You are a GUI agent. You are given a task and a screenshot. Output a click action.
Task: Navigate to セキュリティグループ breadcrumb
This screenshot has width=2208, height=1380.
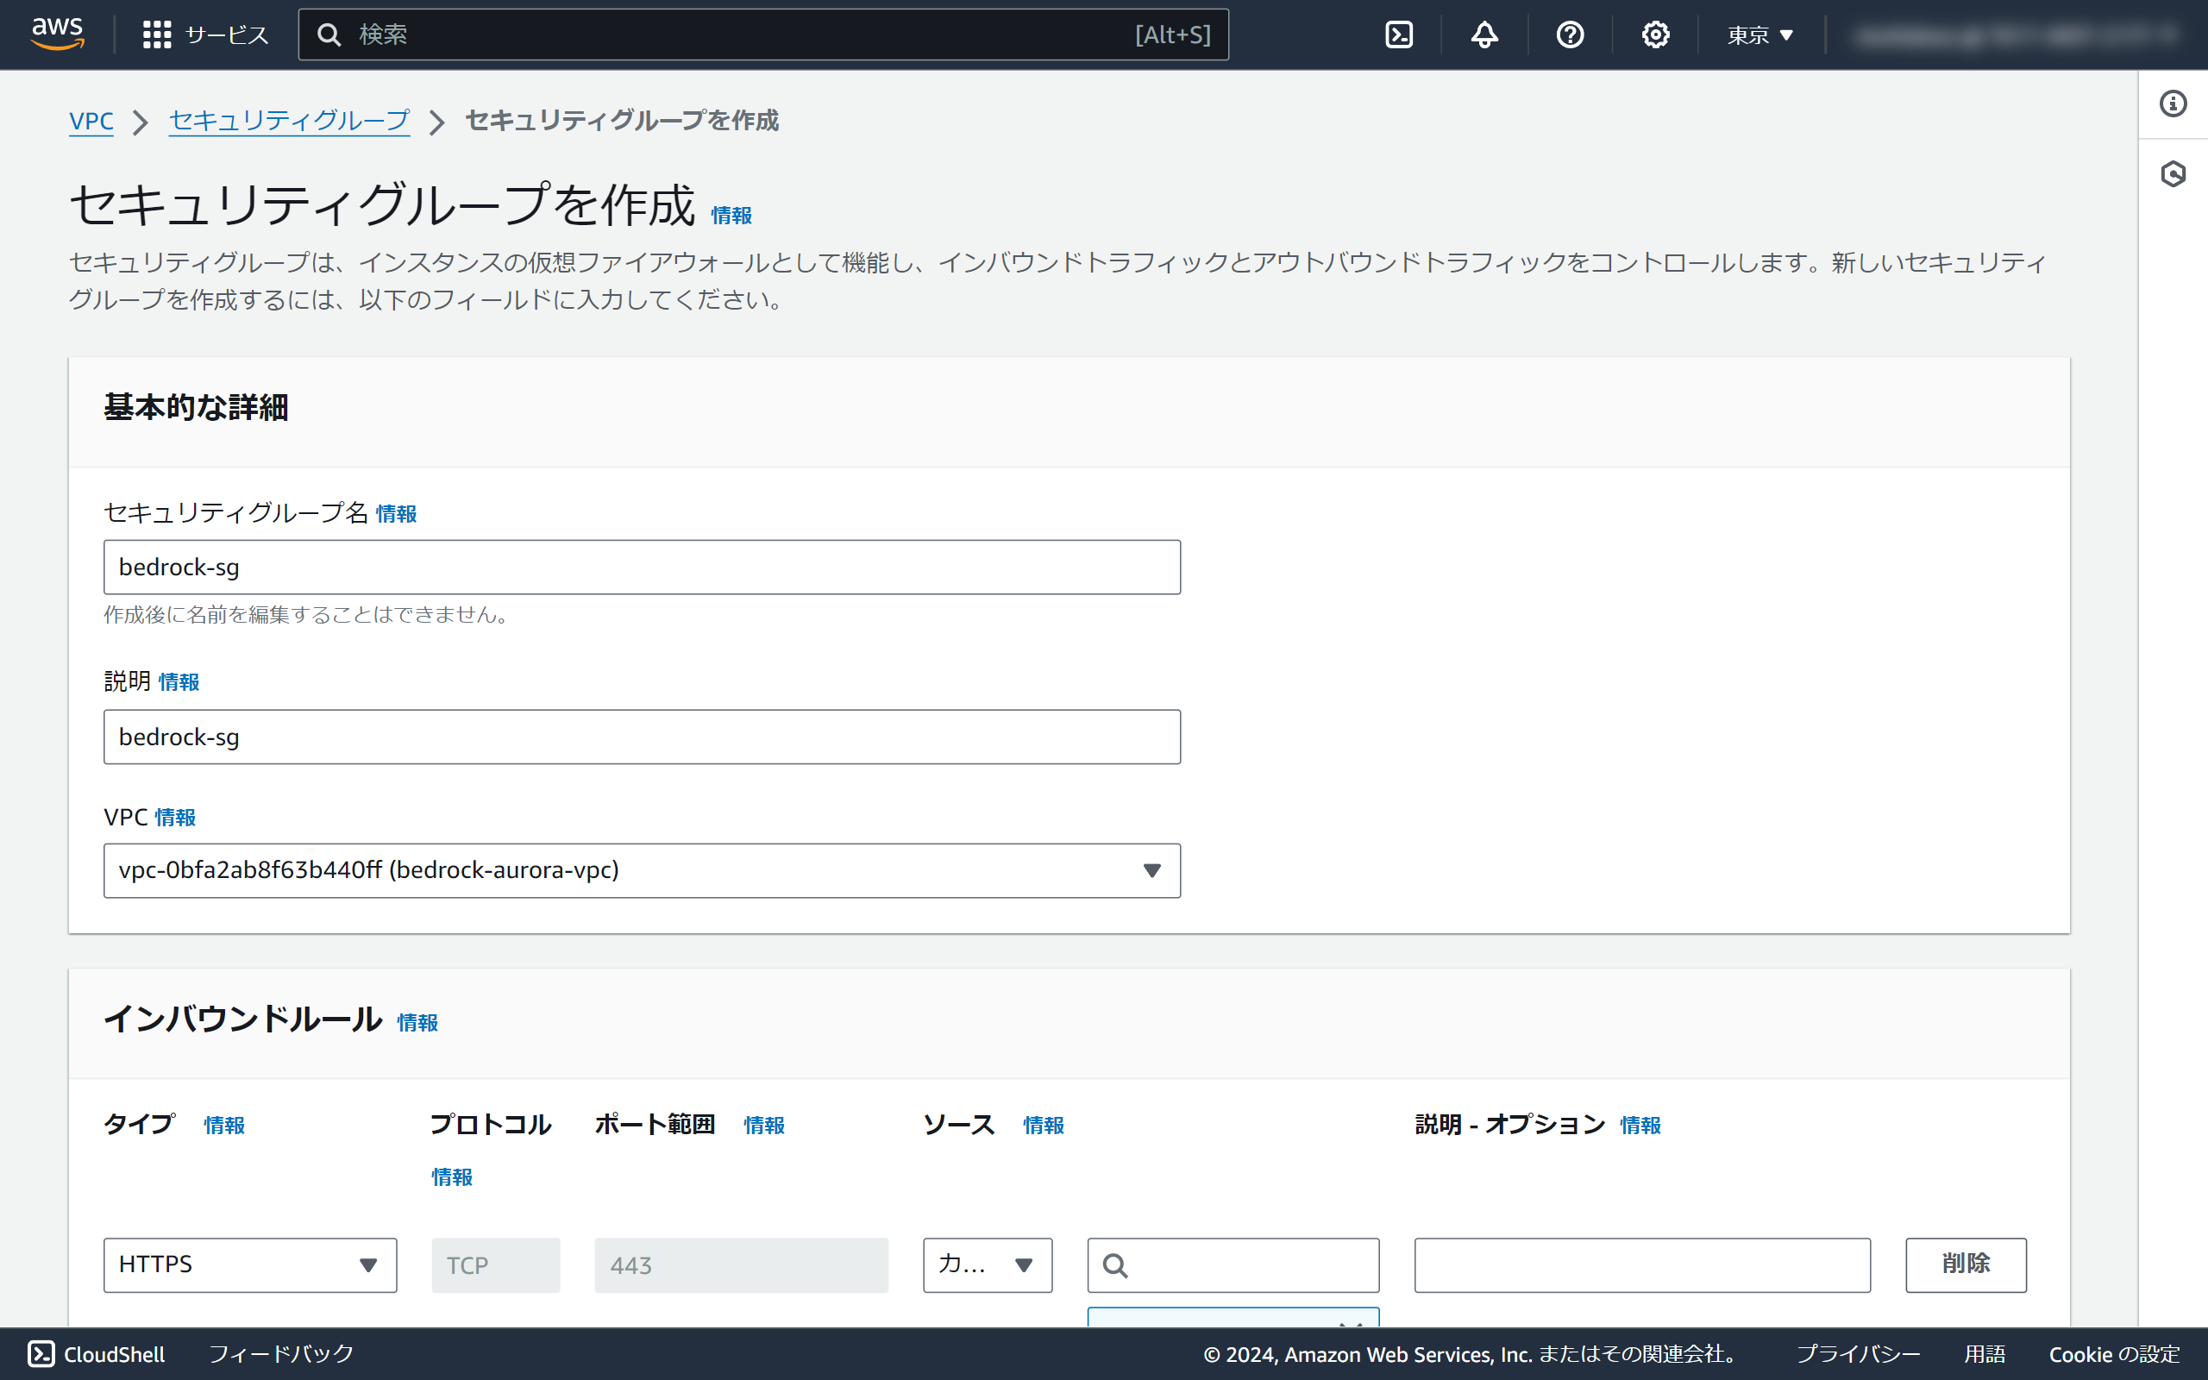tap(288, 121)
